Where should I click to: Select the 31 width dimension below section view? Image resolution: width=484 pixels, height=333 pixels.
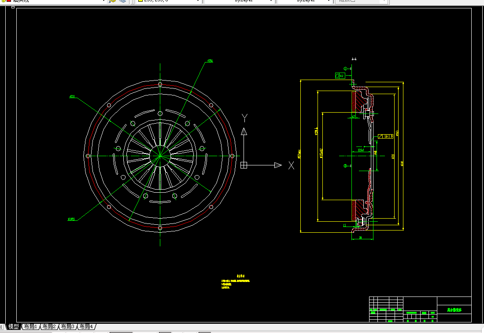[361, 238]
